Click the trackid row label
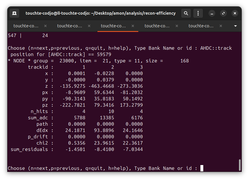 pyautogui.click(x=38, y=67)
